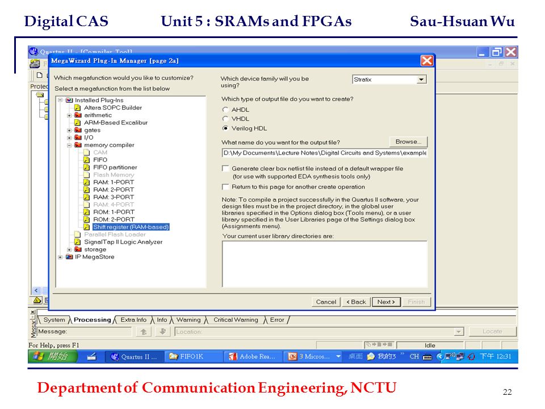Click the previous message up arrow icon
This screenshot has width=545, height=409.
[144, 332]
